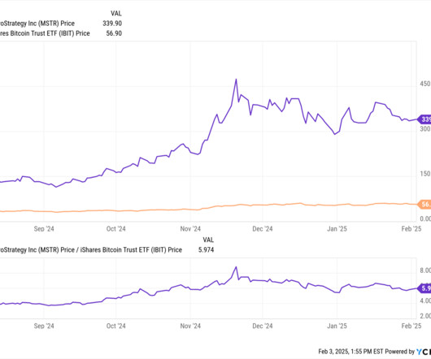Click the Oct '24 label on upper chart axis
Viewport: 431px width, 359px height.
pos(116,228)
